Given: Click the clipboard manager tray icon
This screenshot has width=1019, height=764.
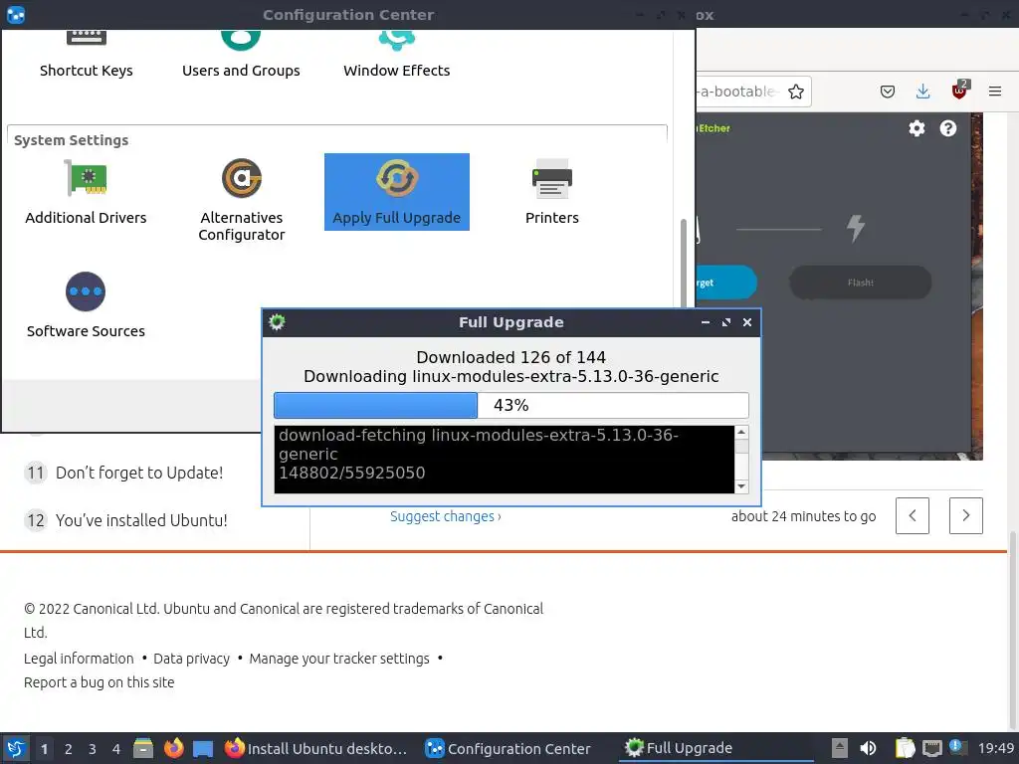Looking at the screenshot, I should (905, 748).
